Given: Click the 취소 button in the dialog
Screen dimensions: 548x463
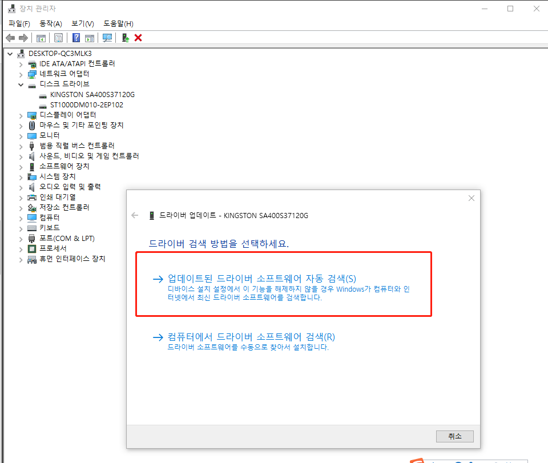Looking at the screenshot, I should (454, 436).
